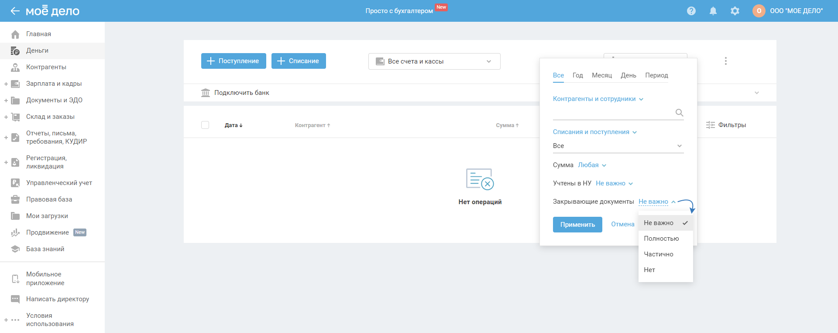The width and height of the screenshot is (838, 333).
Task: Choose Частично option in dropdown list
Action: click(x=666, y=254)
